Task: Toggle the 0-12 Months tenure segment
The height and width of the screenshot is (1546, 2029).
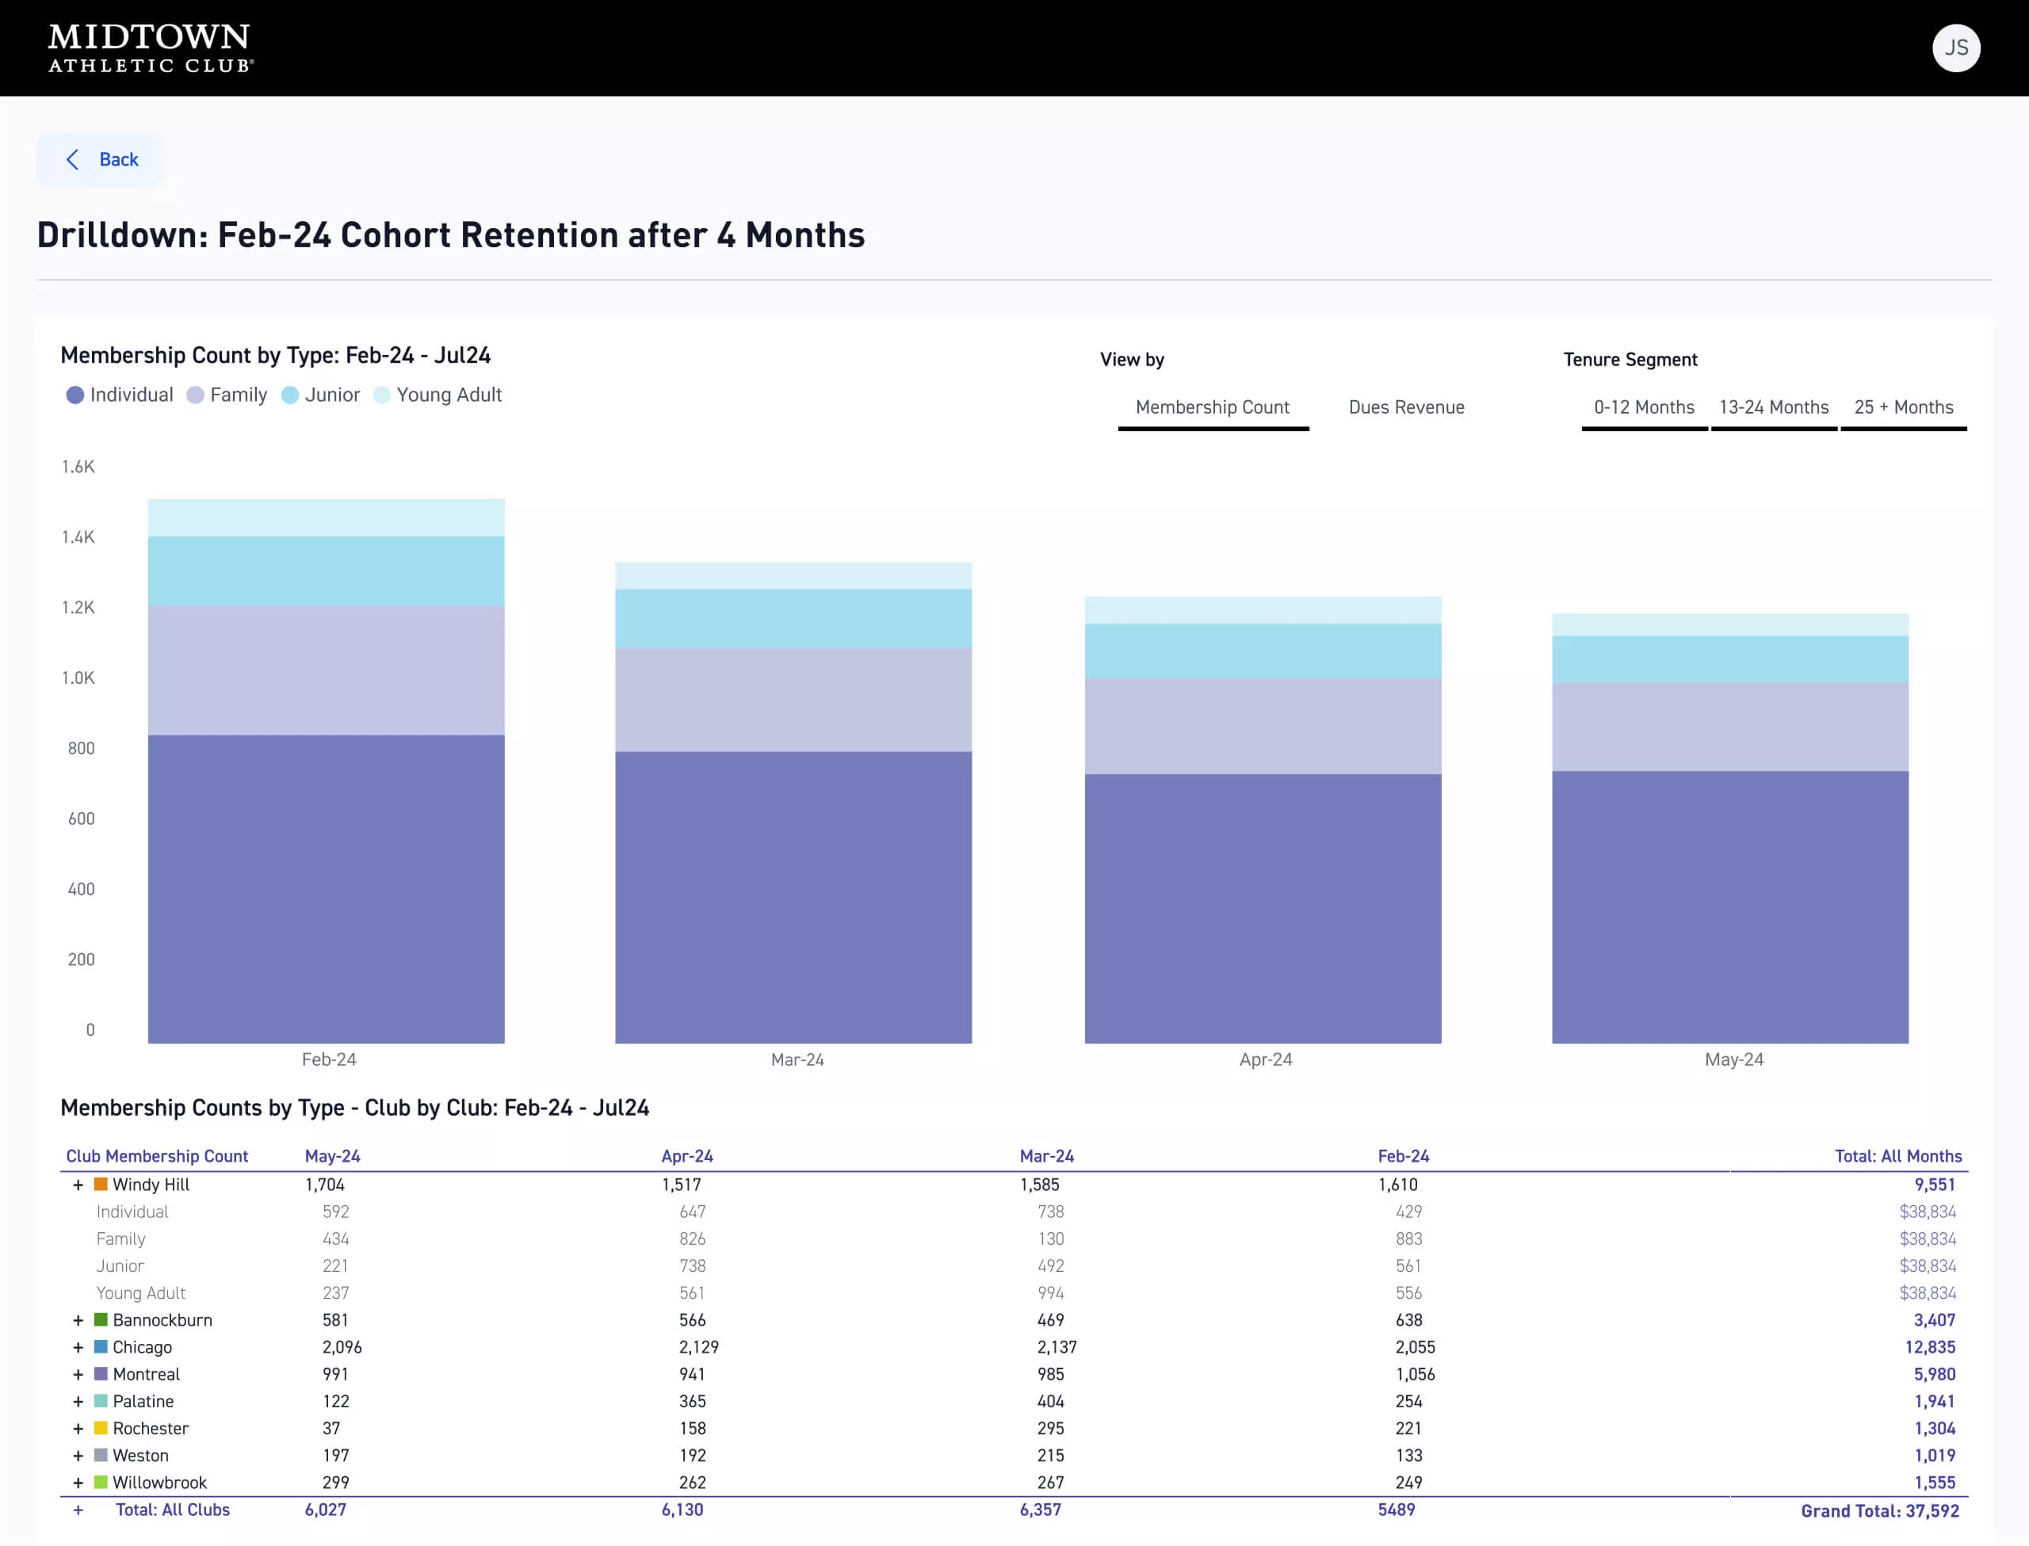Action: click(1644, 407)
